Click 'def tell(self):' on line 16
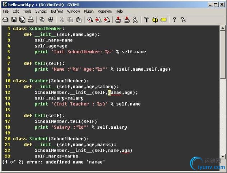 (x=44, y=116)
